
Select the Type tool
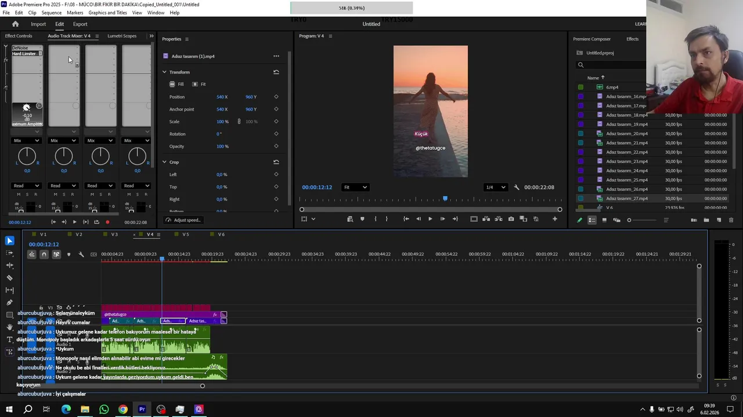[x=9, y=339]
